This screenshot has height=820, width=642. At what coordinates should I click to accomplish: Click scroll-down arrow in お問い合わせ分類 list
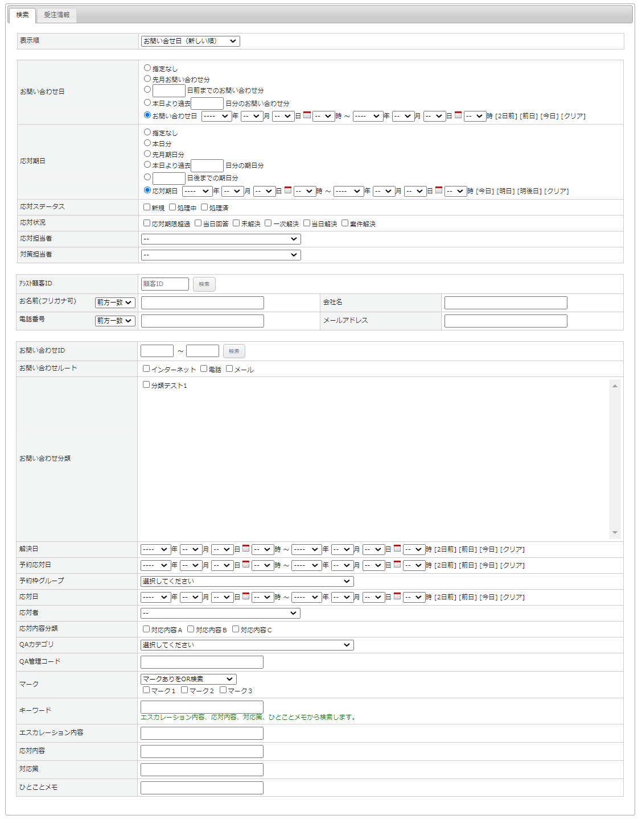pyautogui.click(x=615, y=533)
